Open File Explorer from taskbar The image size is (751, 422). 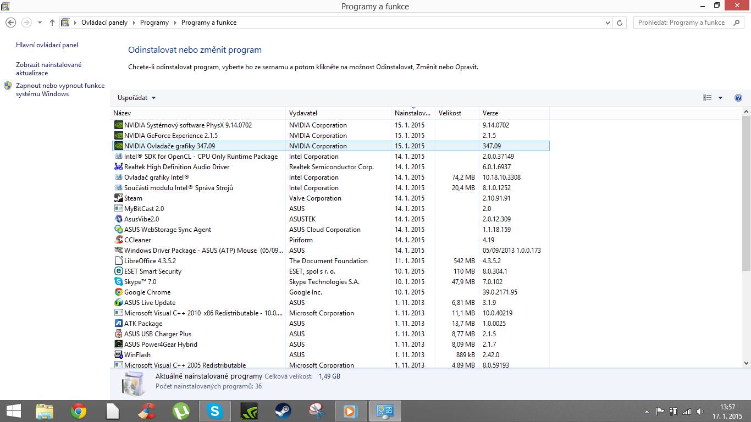coord(45,411)
